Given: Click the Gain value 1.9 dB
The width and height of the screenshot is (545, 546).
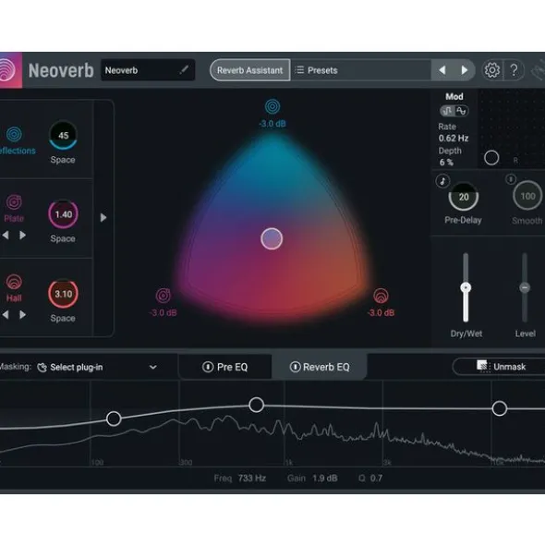Looking at the screenshot, I should click(x=325, y=479).
